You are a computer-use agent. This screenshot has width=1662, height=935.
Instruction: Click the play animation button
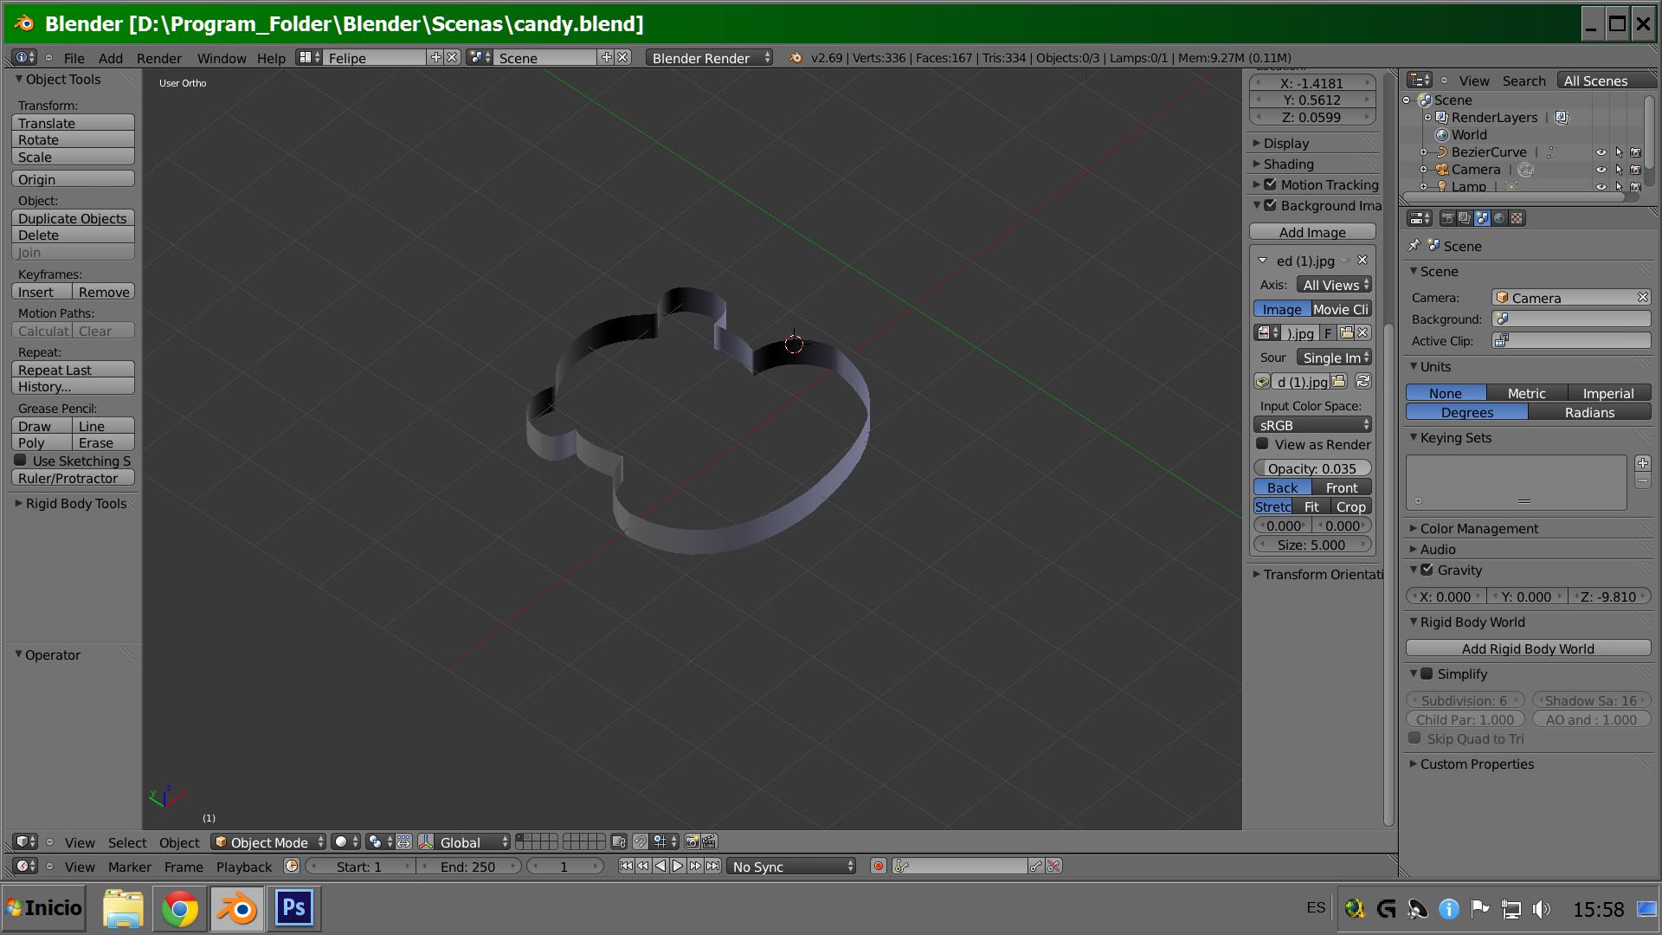678,866
